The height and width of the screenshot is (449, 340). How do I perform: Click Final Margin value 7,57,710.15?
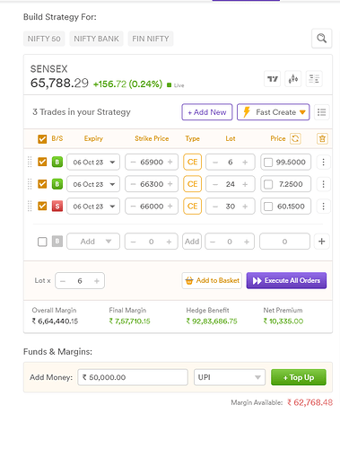click(129, 321)
